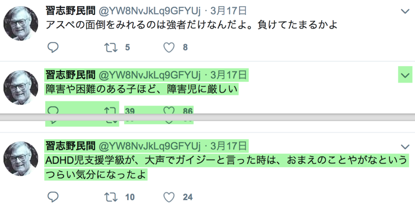This screenshot has height=205, width=415.
Task: Retweet the tweet with 5 retweets
Action: pos(111,48)
